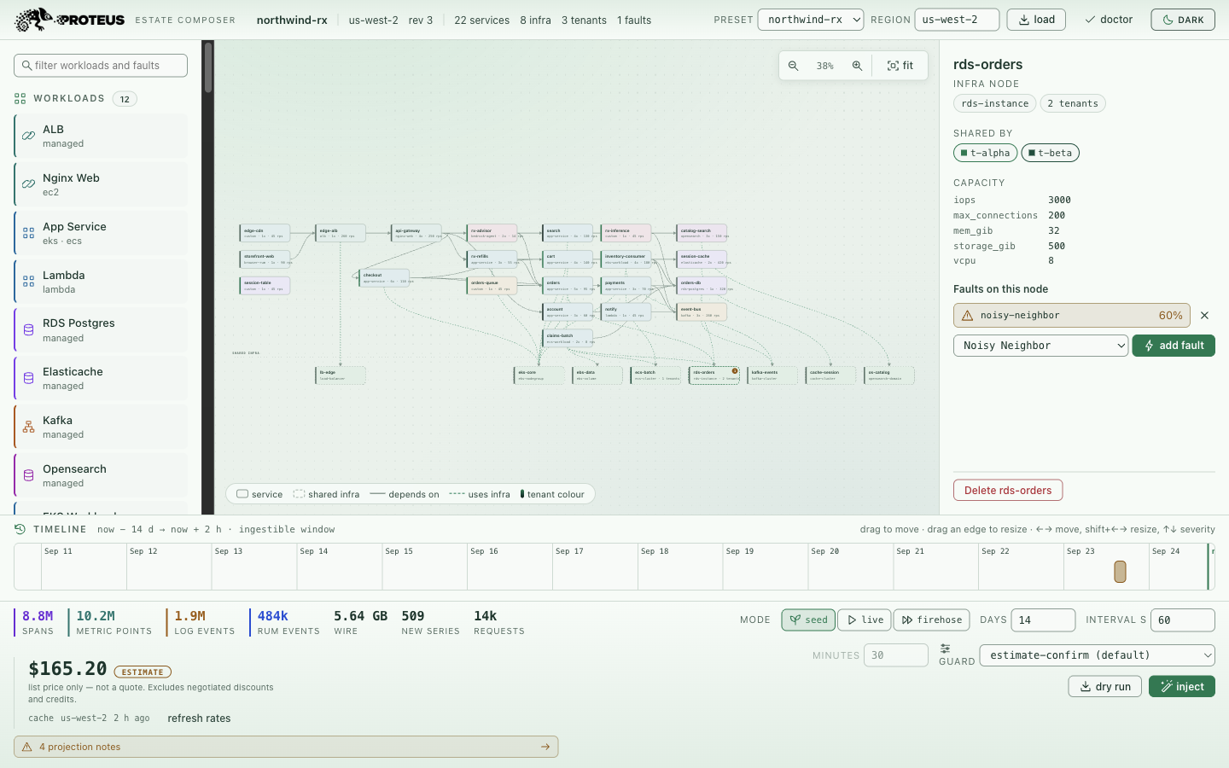Select the Lambda workload entry

click(x=102, y=282)
